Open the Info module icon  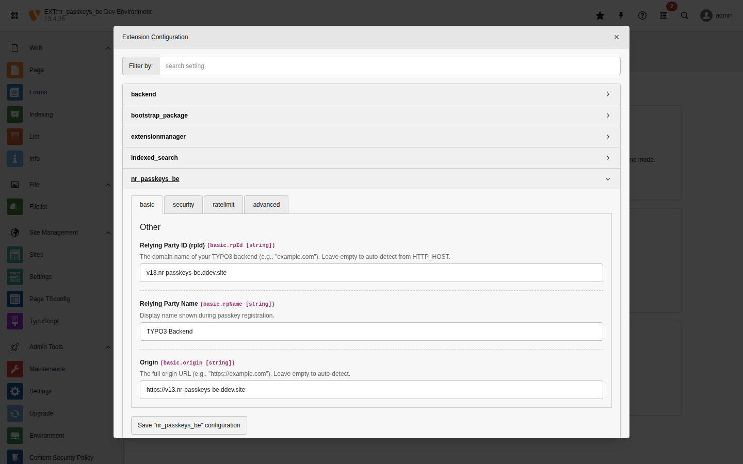(x=15, y=159)
